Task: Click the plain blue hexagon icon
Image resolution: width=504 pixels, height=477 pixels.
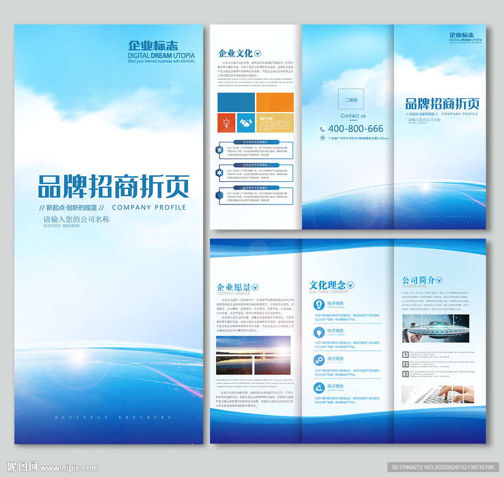Action: (x=219, y=195)
